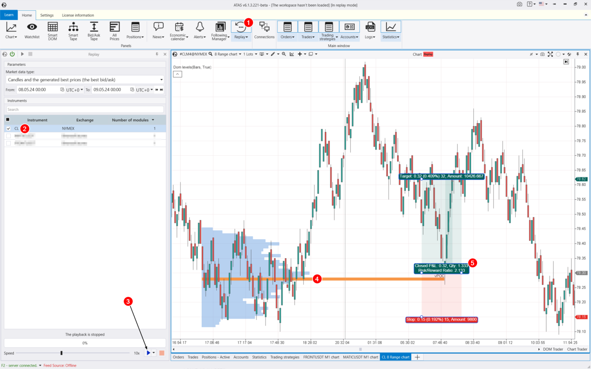Click the DOM Trader button

tap(553, 349)
